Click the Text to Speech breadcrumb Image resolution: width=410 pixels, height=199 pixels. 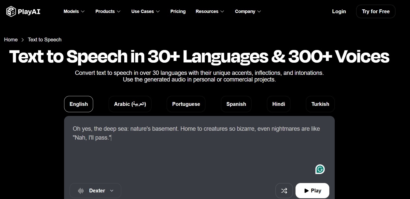tap(45, 40)
